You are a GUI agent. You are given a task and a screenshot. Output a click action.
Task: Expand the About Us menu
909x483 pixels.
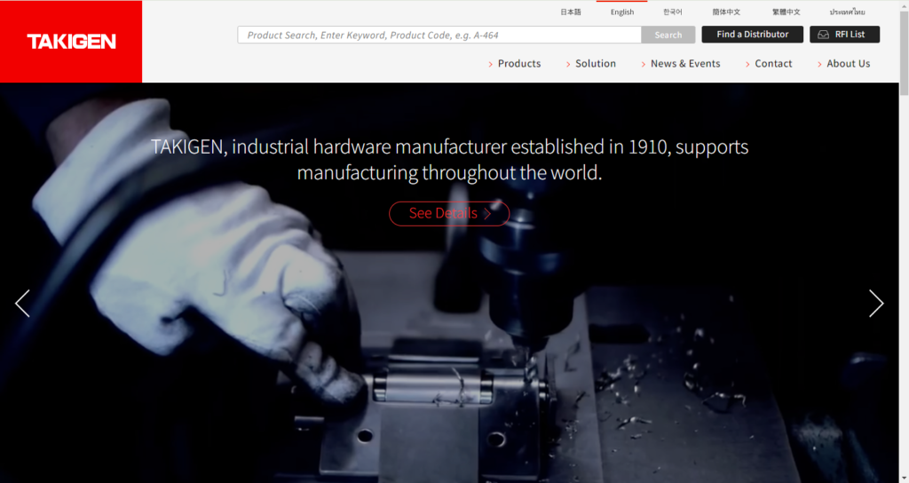click(848, 64)
